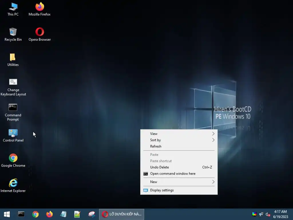Open the red-white tool taskbar icon

[x=92, y=214]
